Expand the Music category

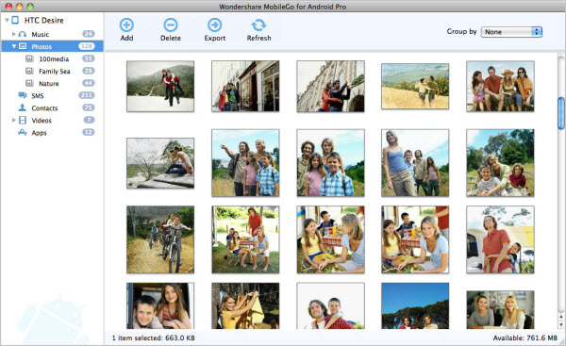14,34
